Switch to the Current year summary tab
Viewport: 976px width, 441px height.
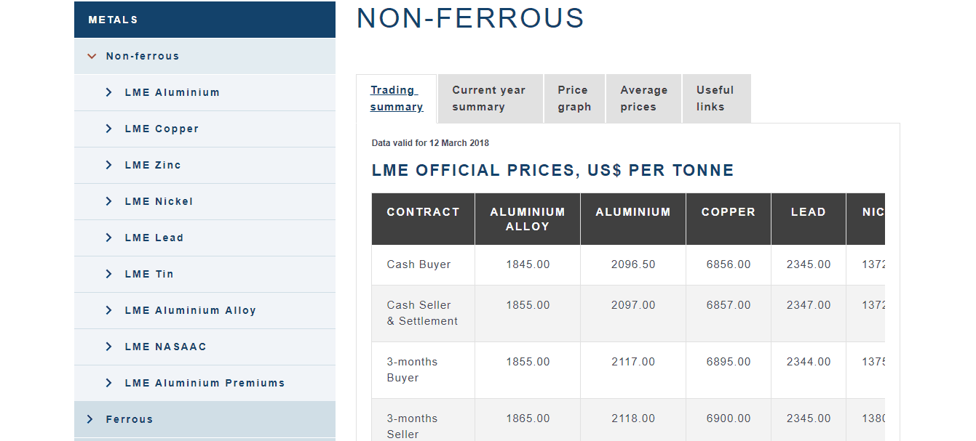click(x=489, y=98)
